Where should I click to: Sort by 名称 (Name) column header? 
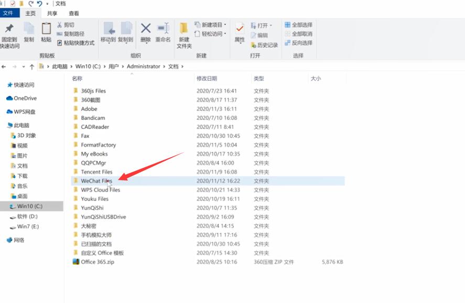[x=77, y=78]
